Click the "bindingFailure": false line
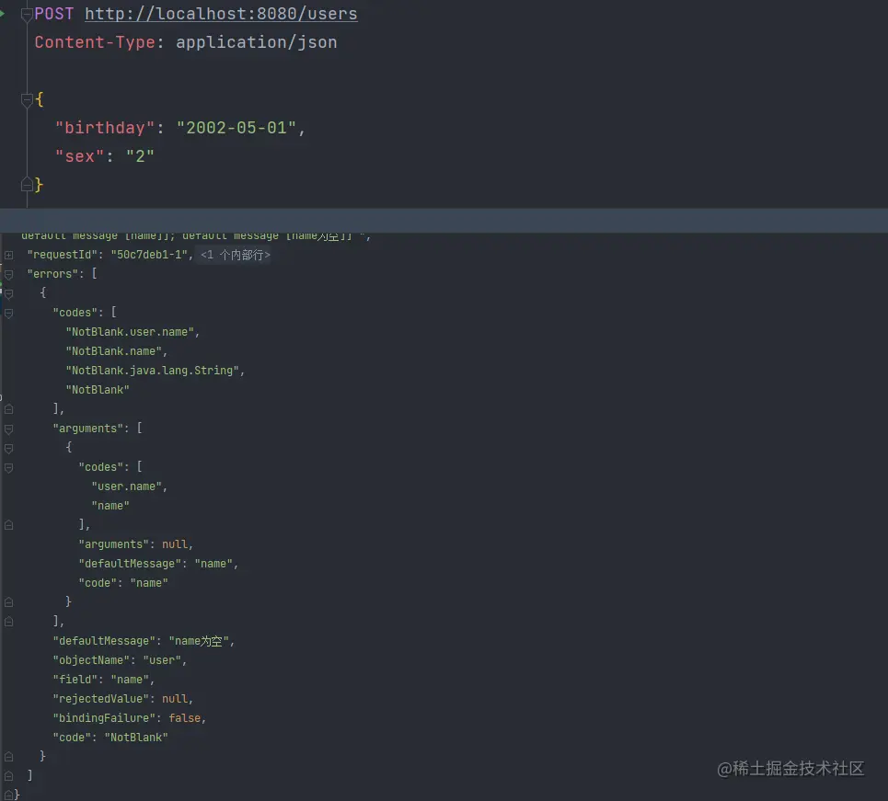This screenshot has width=888, height=801. 129,718
